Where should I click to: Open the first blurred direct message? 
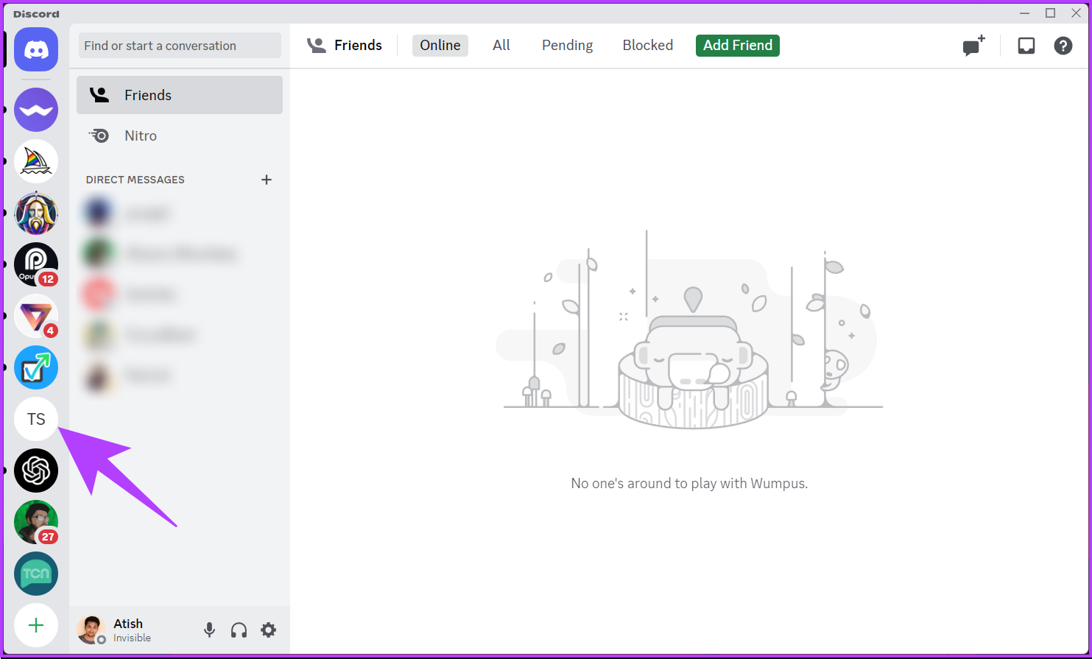[x=180, y=213]
